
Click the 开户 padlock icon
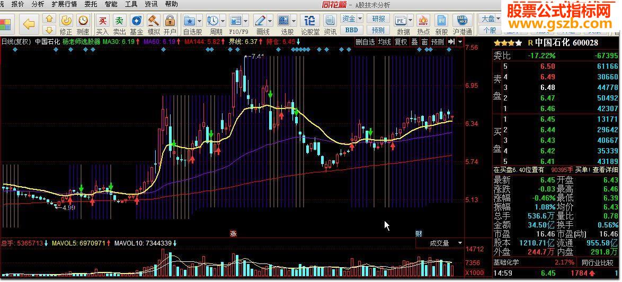click(x=170, y=20)
